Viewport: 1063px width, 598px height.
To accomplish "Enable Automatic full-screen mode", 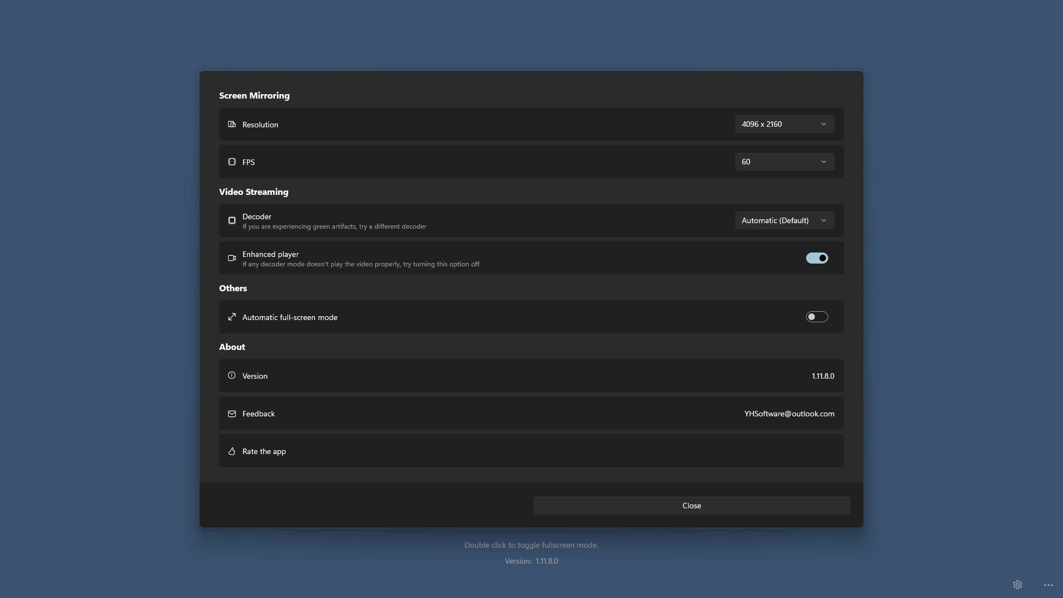I will point(817,317).
